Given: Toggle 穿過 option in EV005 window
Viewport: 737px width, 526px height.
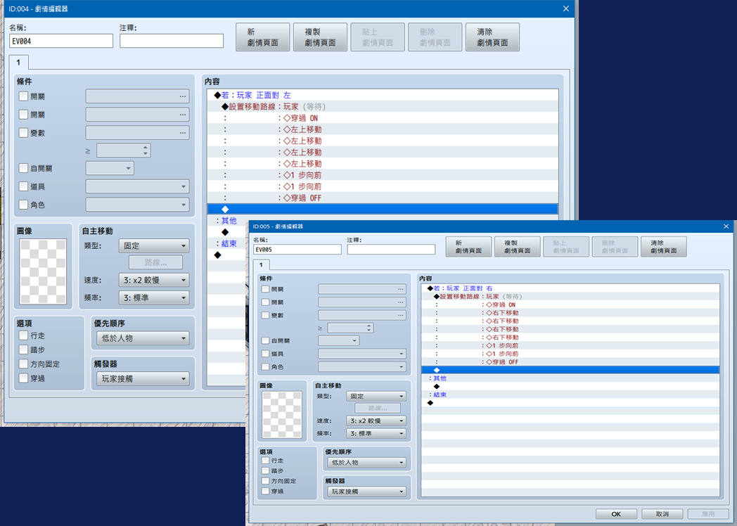Looking at the screenshot, I should click(266, 492).
